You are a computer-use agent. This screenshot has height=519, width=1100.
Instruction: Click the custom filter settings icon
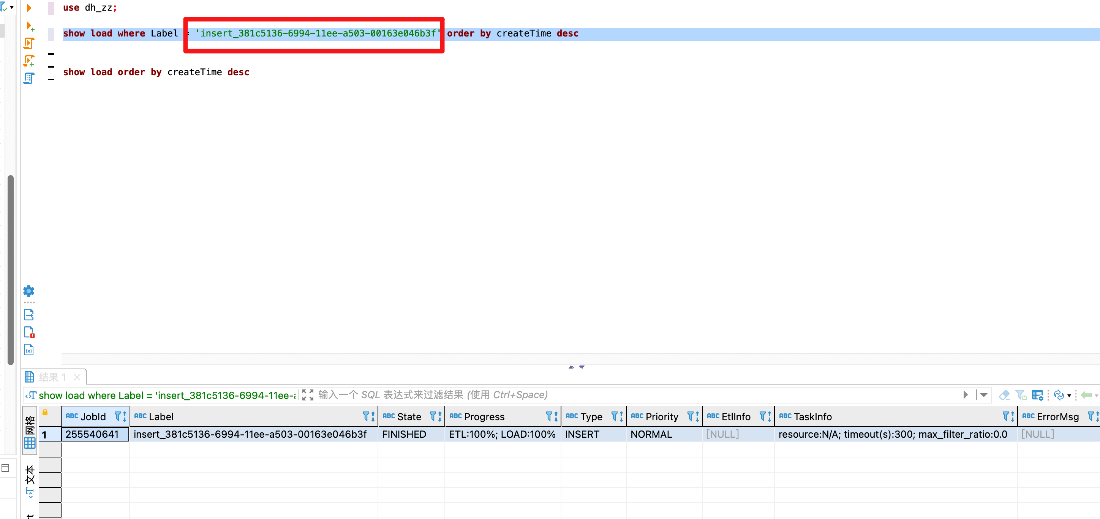(x=1037, y=395)
